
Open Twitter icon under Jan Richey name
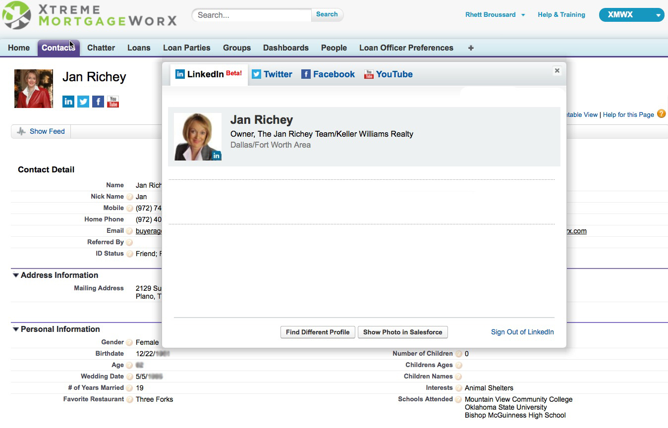[83, 102]
